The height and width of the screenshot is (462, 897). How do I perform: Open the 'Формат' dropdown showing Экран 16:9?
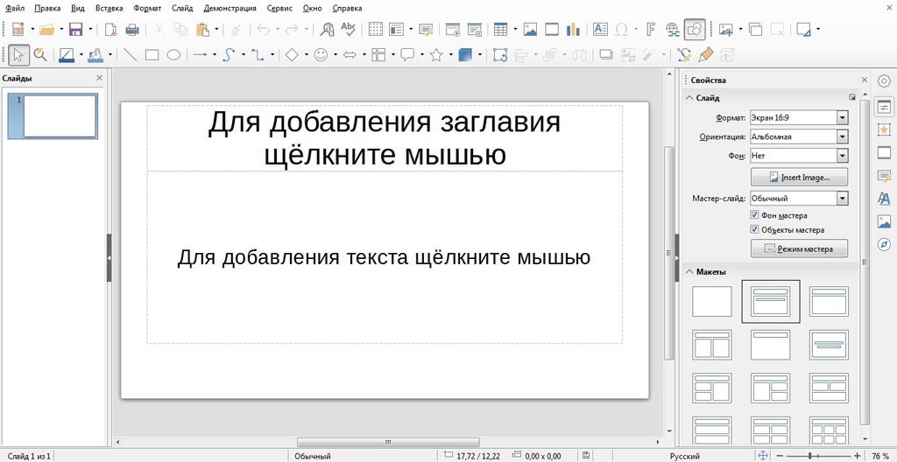pyautogui.click(x=842, y=117)
